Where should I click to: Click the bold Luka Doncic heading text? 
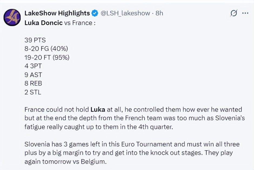tap(44, 23)
